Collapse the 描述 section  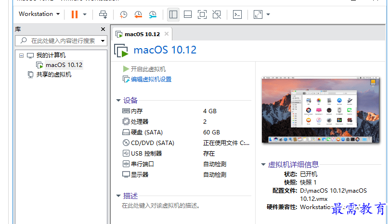[x=118, y=196]
